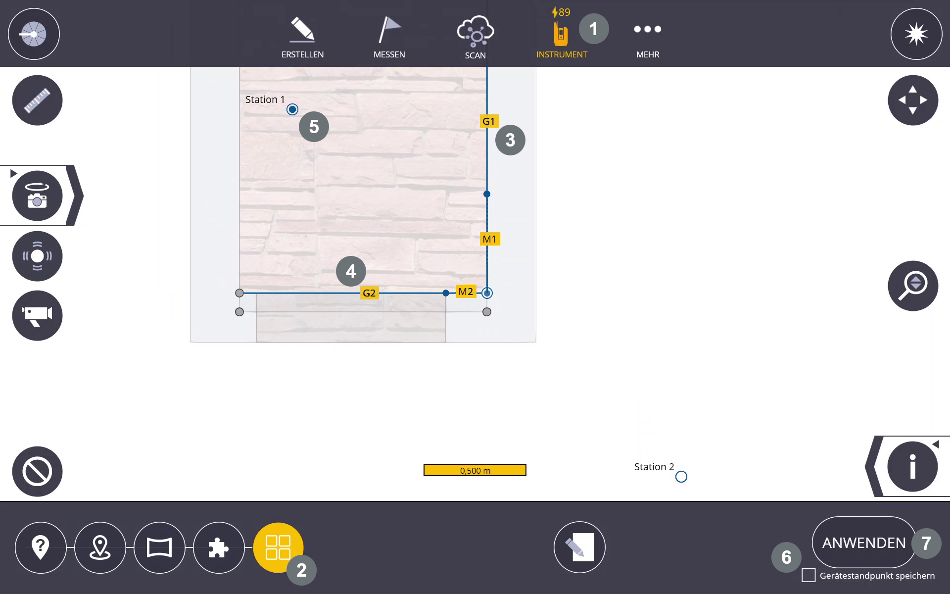Image resolution: width=950 pixels, height=594 pixels.
Task: Click the cancel prohibition icon
Action: coord(37,471)
